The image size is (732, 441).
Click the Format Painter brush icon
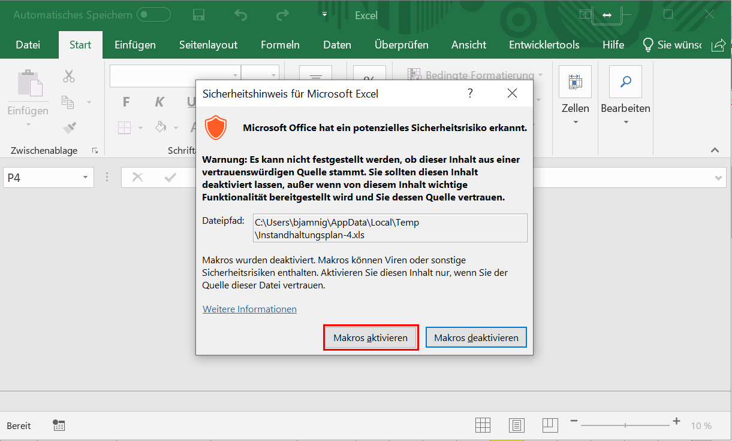click(70, 127)
